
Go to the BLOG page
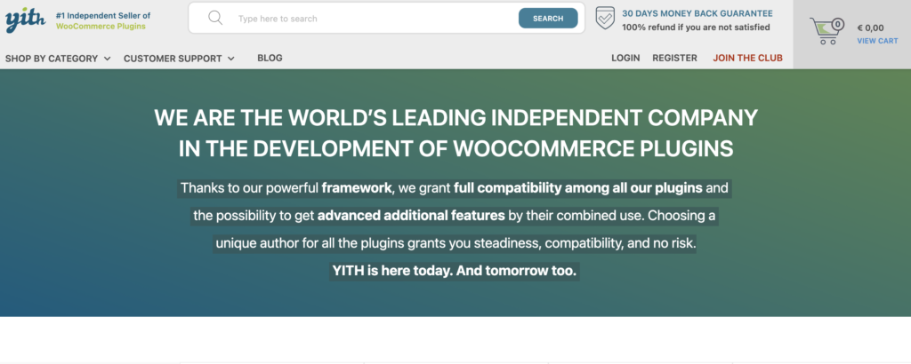tap(270, 58)
